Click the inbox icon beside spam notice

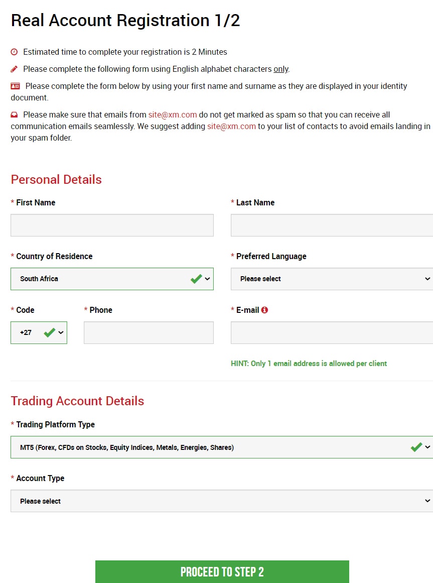[14, 115]
